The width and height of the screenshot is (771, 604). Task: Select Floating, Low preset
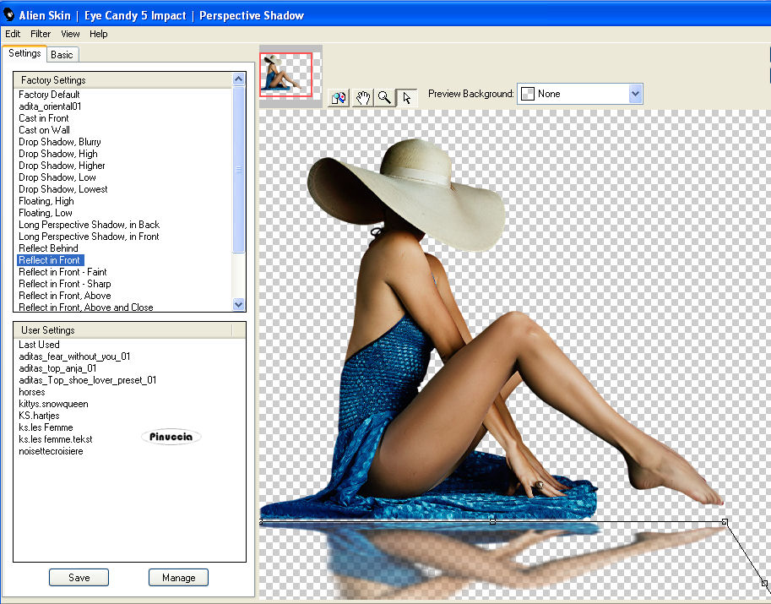point(46,213)
